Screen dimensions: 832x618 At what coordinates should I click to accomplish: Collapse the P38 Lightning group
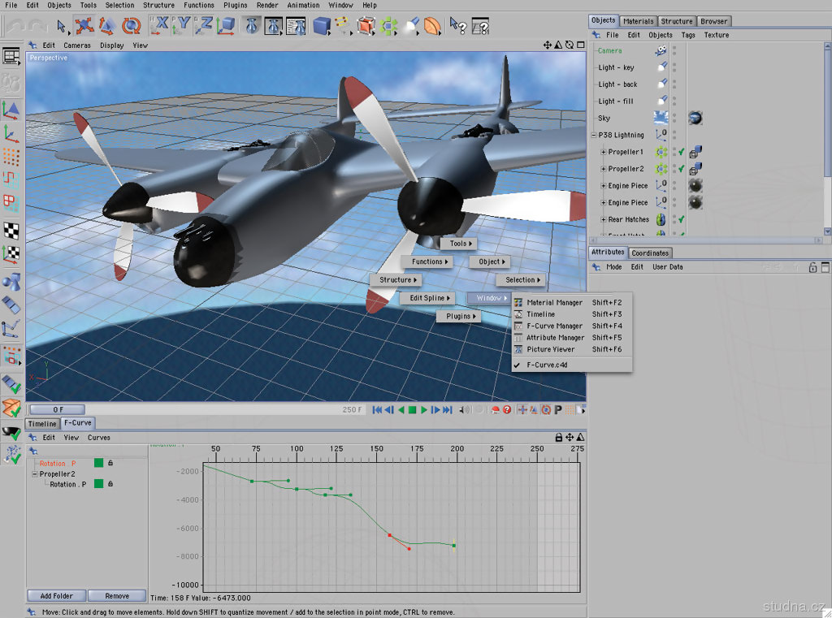[594, 136]
